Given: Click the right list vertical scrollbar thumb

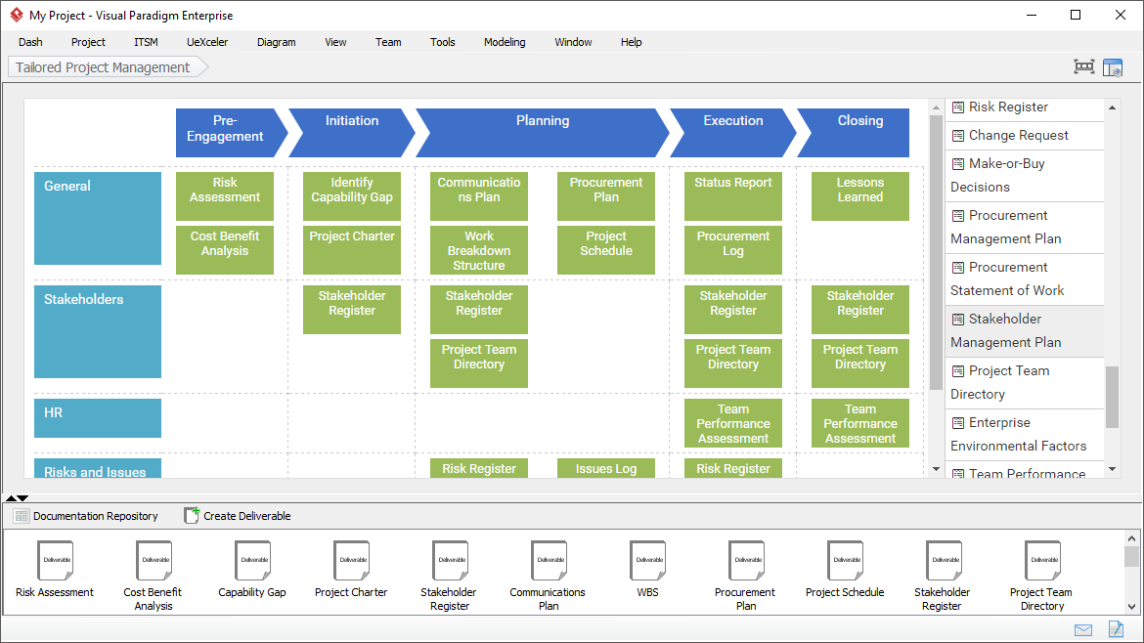Looking at the screenshot, I should [x=1112, y=397].
